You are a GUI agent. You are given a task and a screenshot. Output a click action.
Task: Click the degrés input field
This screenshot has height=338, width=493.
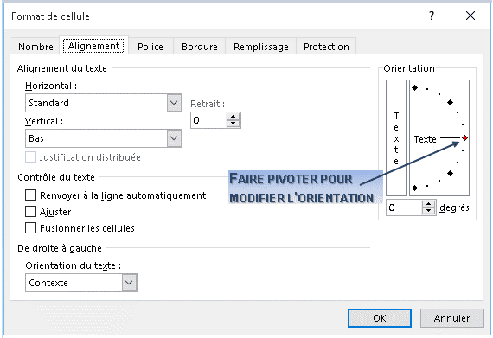pyautogui.click(x=404, y=207)
